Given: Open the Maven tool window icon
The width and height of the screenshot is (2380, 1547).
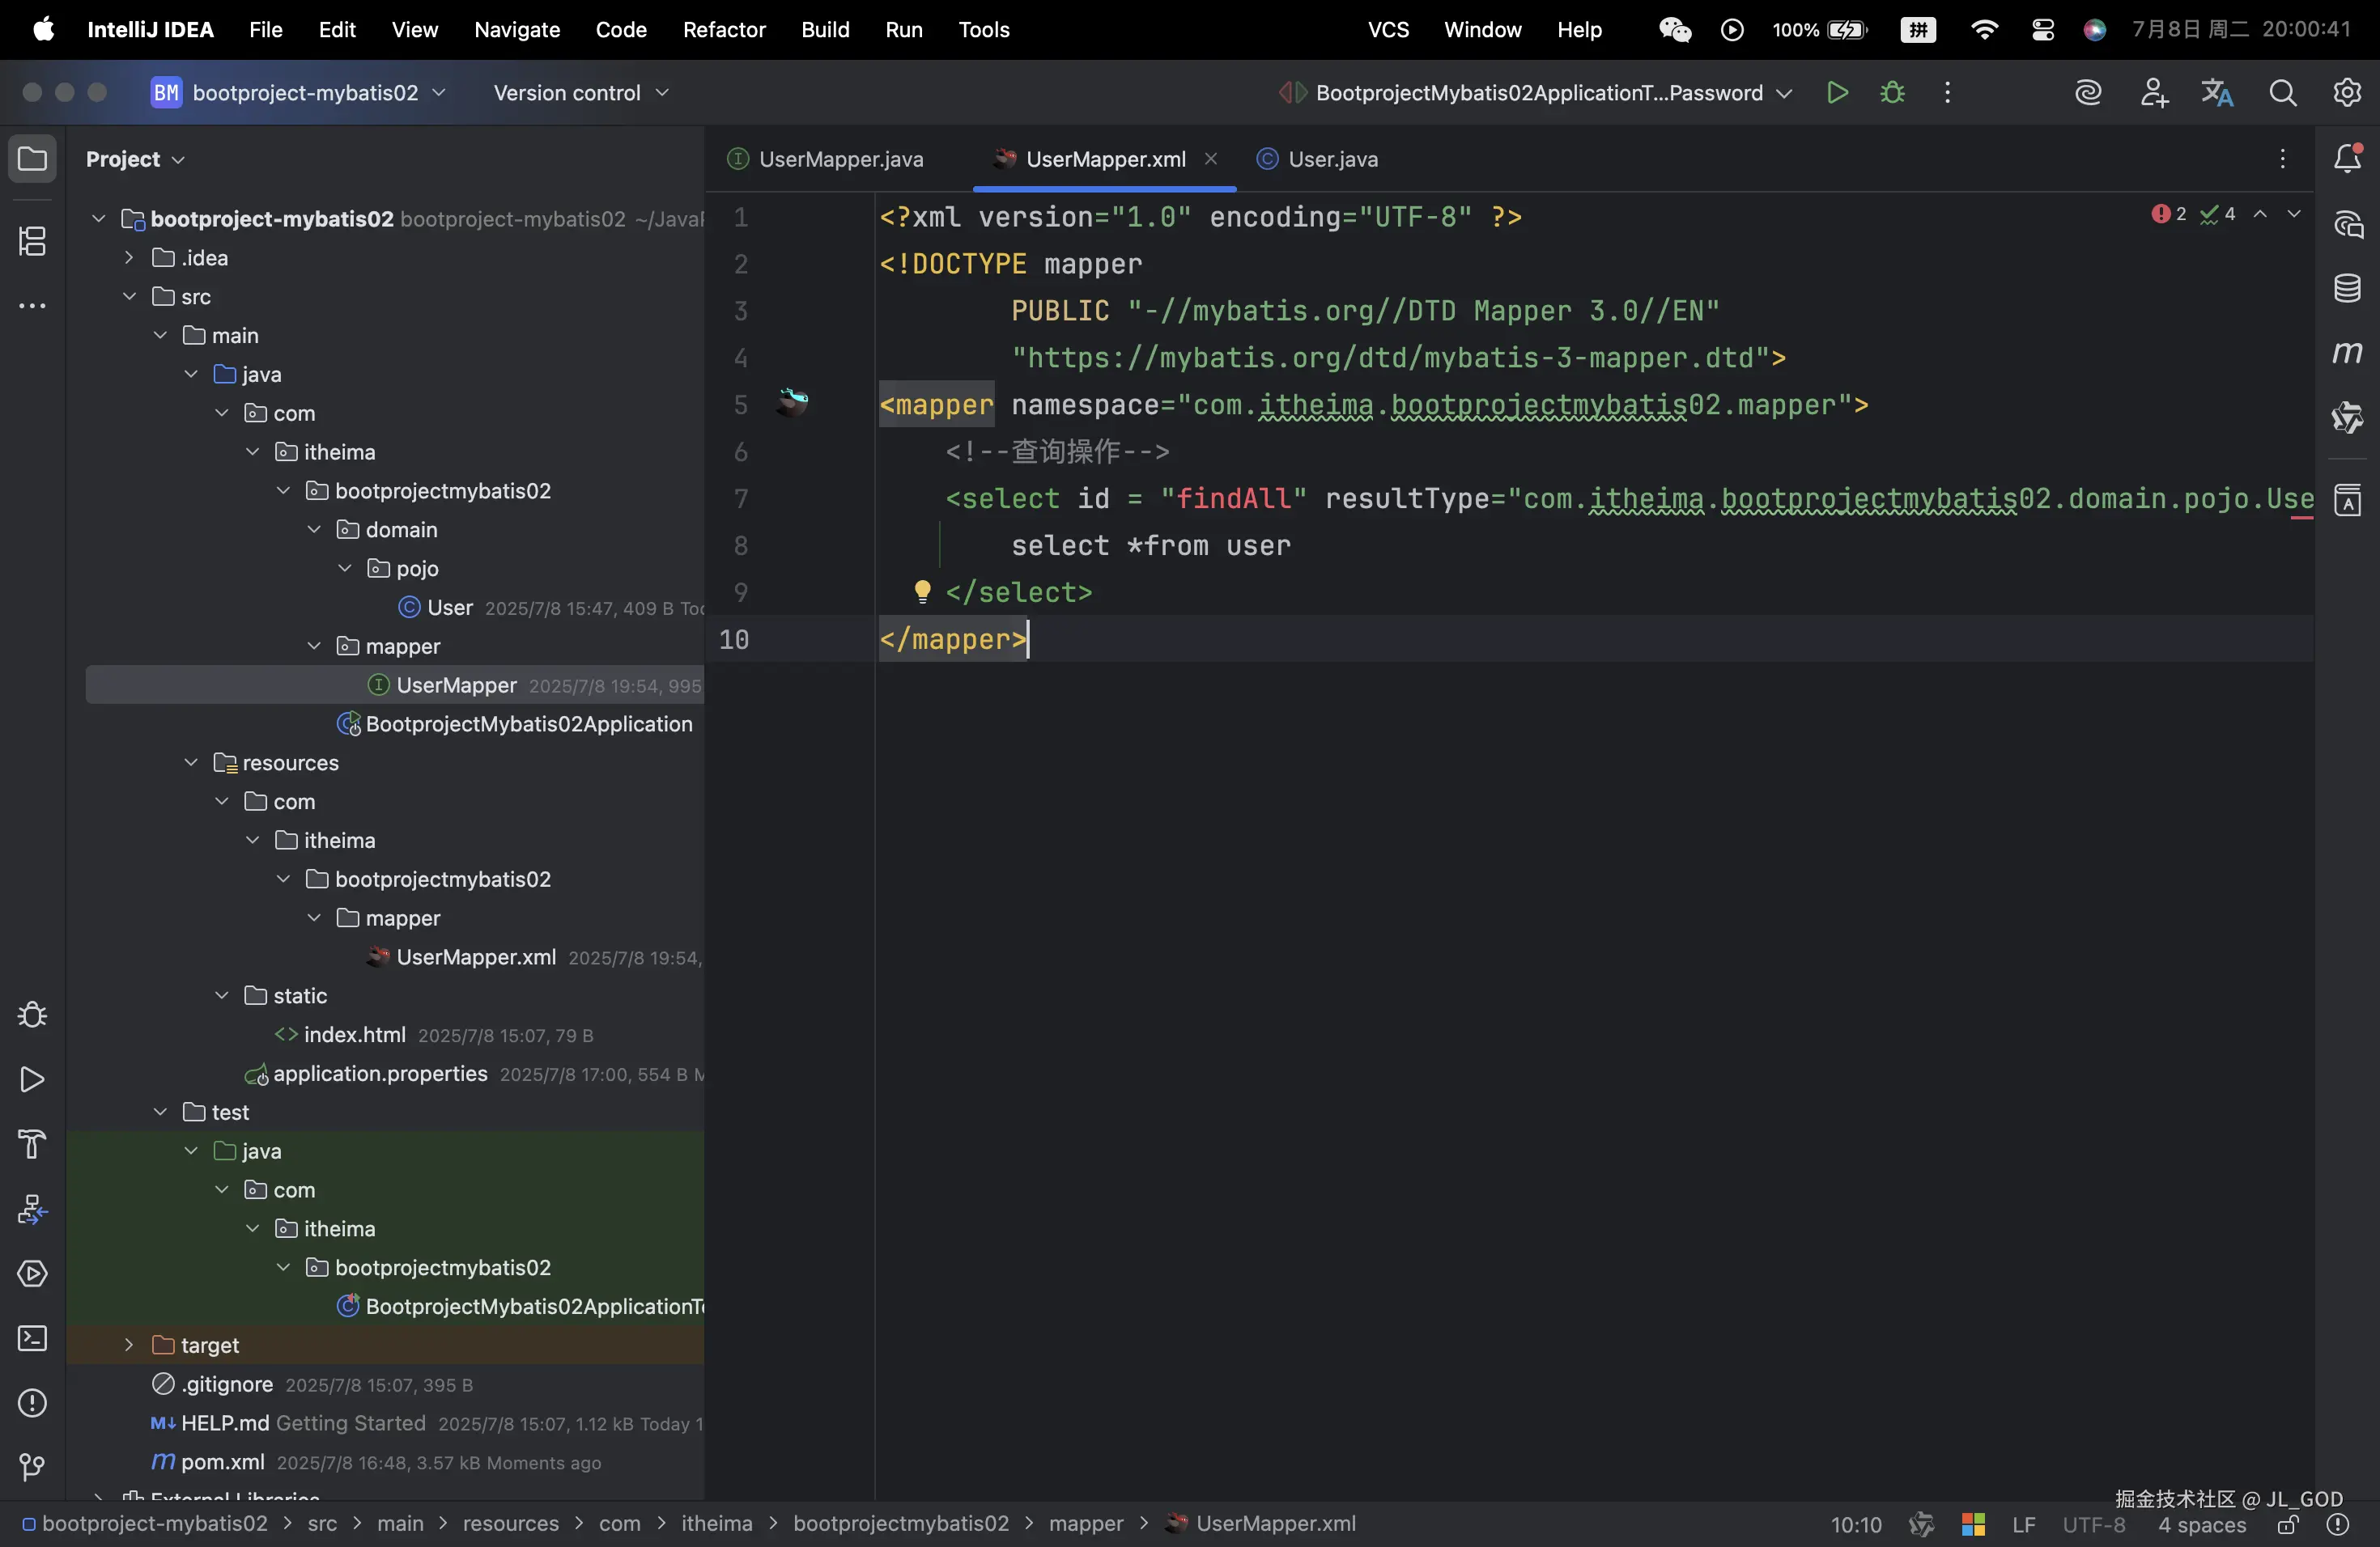Looking at the screenshot, I should 2347,353.
